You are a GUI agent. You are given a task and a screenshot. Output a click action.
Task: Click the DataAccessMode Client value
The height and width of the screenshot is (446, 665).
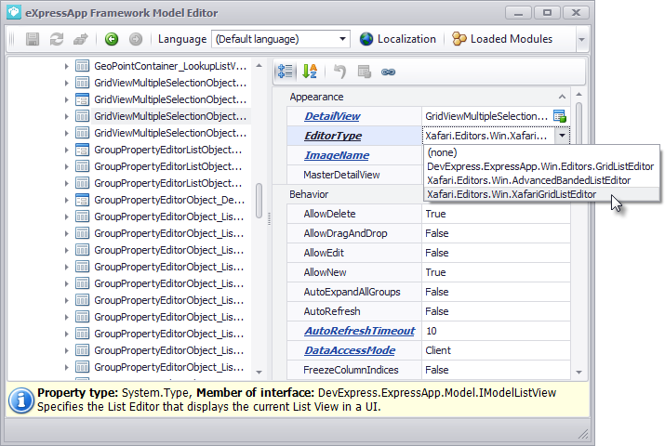pos(496,350)
